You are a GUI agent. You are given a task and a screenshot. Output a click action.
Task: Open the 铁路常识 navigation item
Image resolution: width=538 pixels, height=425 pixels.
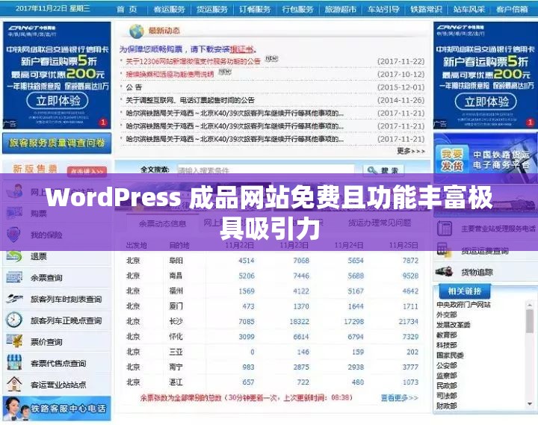[426, 9]
